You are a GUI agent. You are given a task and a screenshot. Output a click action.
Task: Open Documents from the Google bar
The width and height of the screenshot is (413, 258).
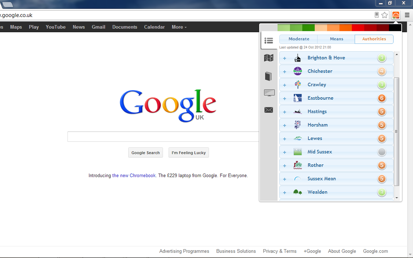[x=125, y=27]
